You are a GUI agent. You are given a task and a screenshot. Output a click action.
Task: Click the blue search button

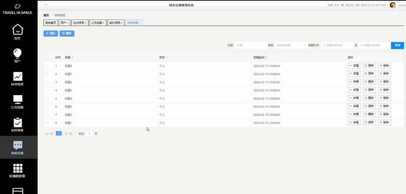coord(398,45)
